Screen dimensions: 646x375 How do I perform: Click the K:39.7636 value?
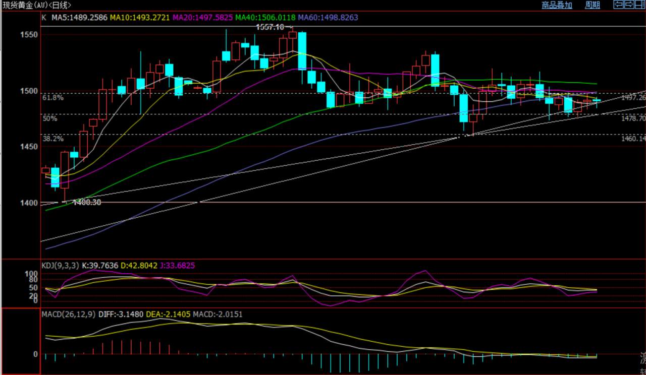point(99,265)
